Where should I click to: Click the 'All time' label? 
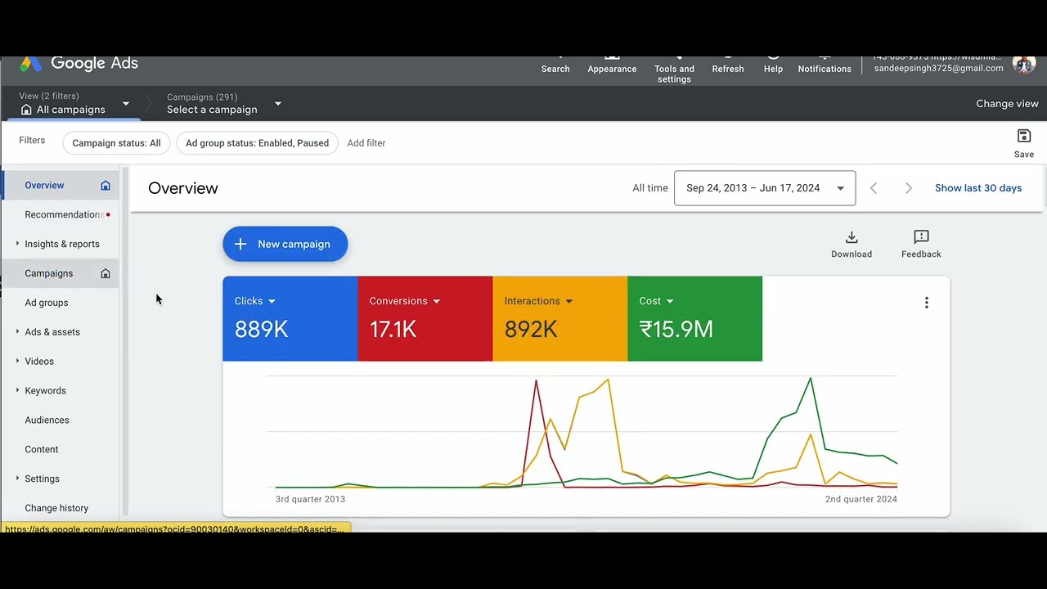[649, 188]
